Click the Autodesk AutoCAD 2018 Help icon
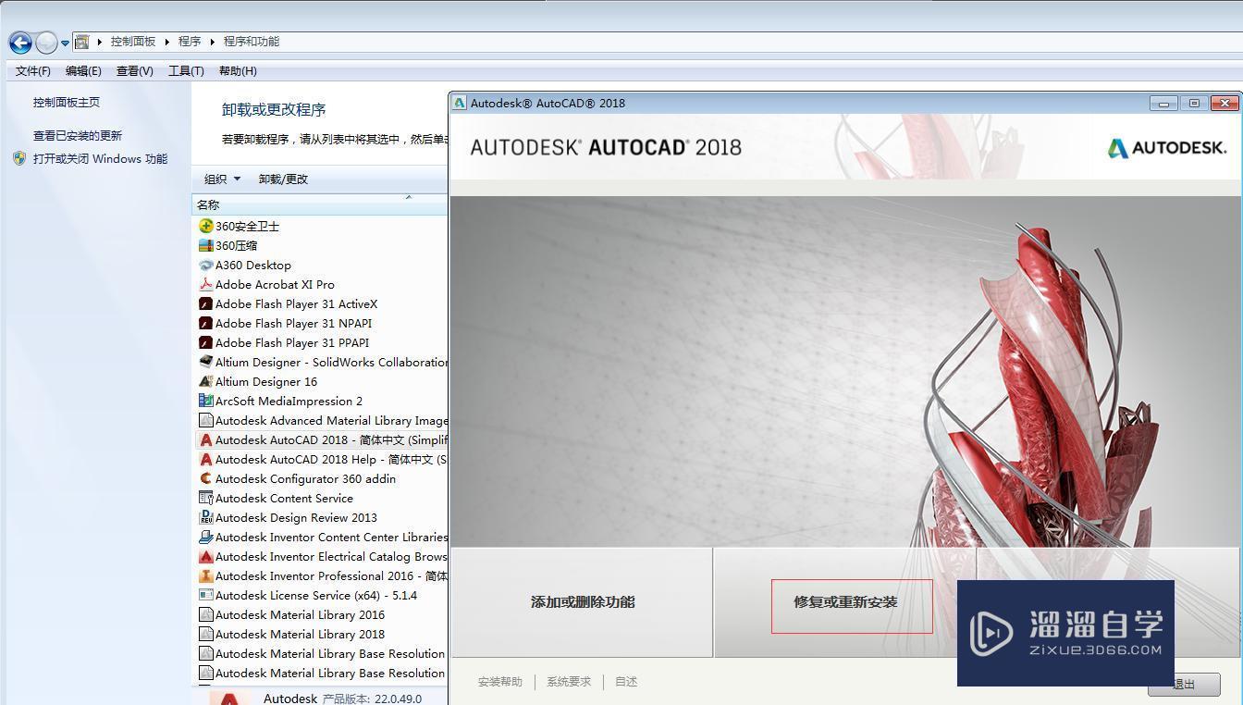Image resolution: width=1243 pixels, height=705 pixels. (205, 459)
